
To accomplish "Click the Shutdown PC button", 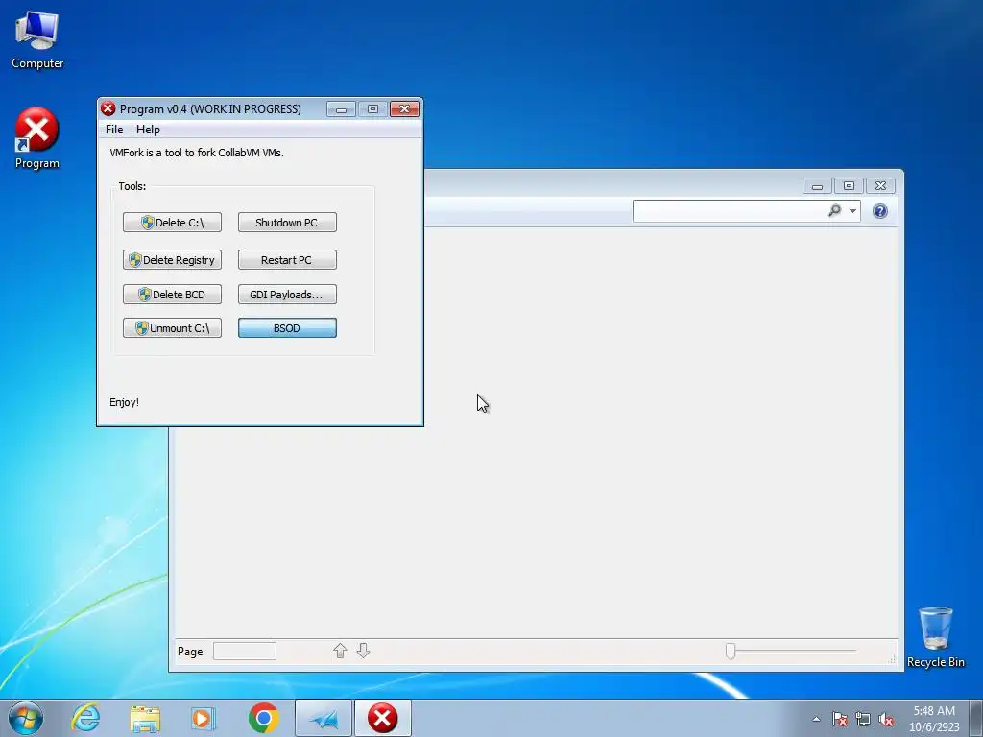I will pyautogui.click(x=287, y=223).
